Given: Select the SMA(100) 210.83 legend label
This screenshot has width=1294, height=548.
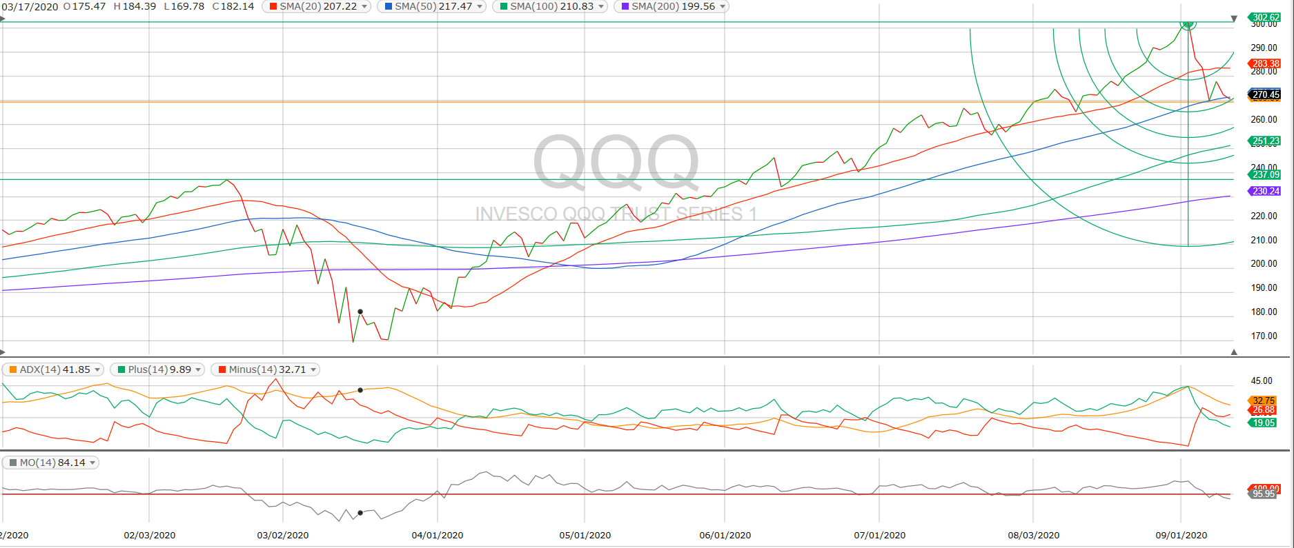Looking at the screenshot, I should pyautogui.click(x=552, y=6).
